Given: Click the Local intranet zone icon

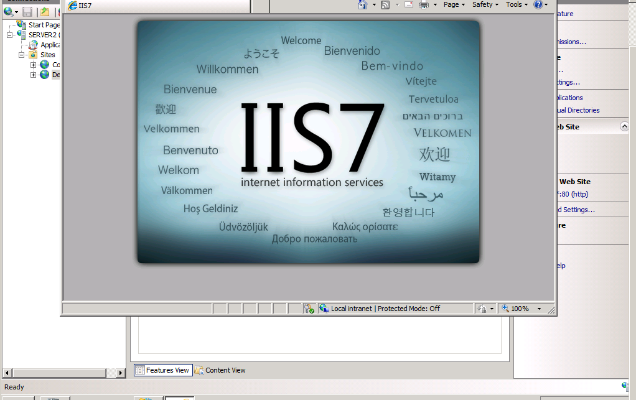Looking at the screenshot, I should (324, 308).
